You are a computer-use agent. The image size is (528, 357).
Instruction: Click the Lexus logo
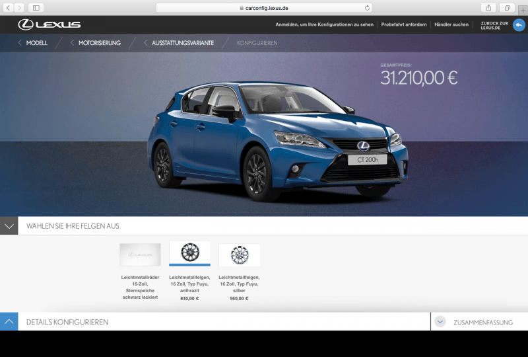[x=49, y=24]
